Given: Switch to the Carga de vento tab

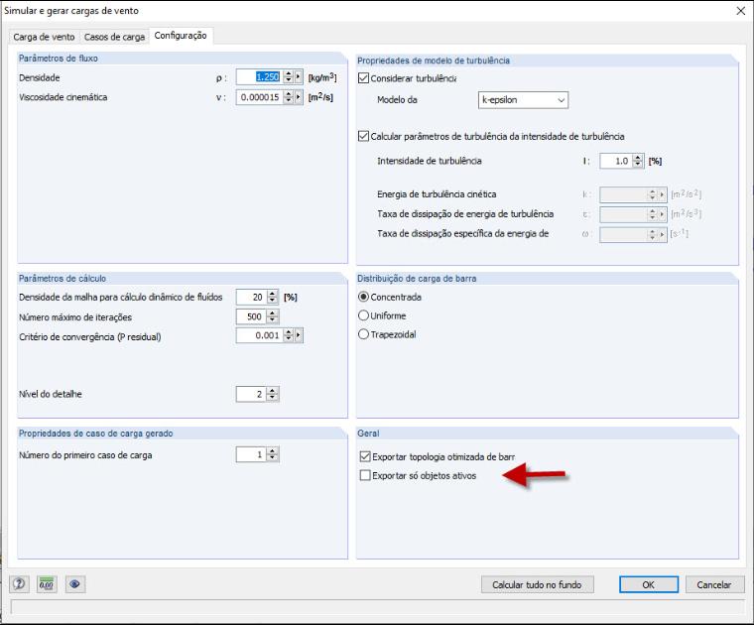Looking at the screenshot, I should tap(44, 37).
